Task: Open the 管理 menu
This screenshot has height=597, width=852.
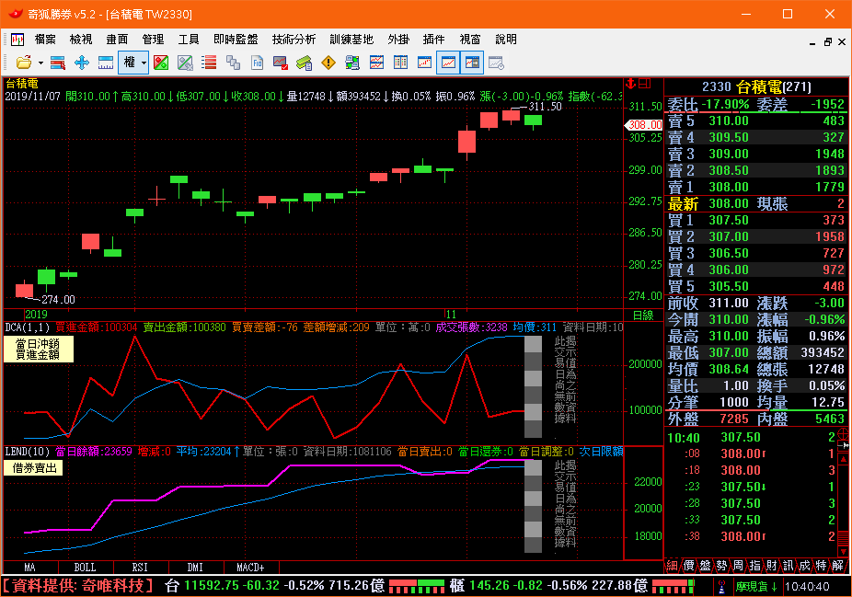Action: point(153,40)
